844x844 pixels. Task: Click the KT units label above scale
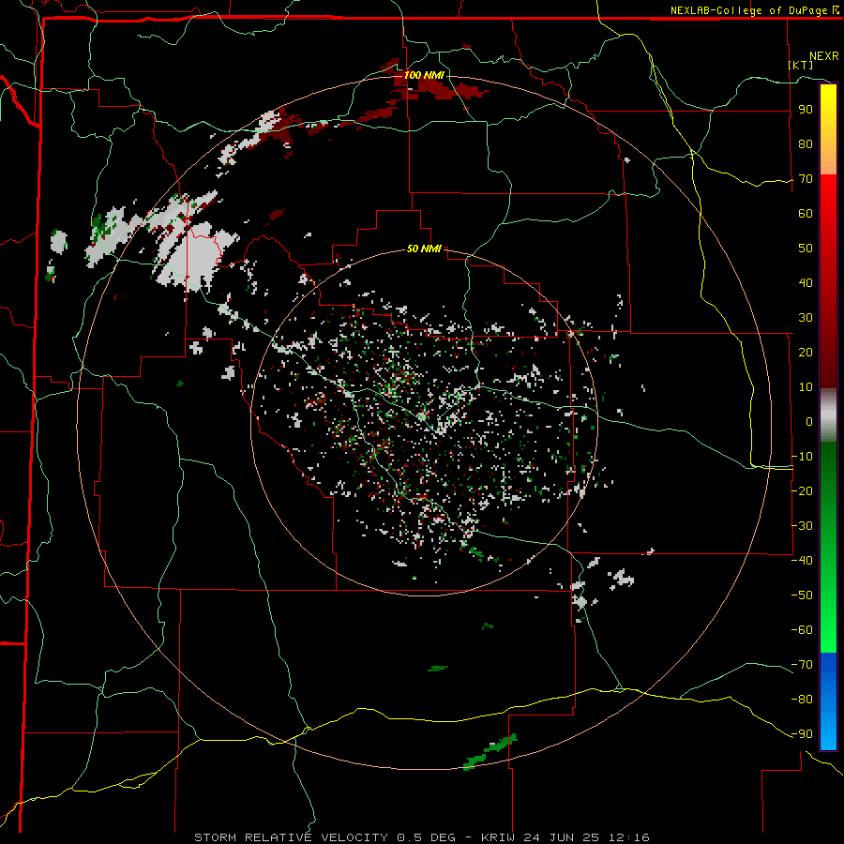[801, 65]
